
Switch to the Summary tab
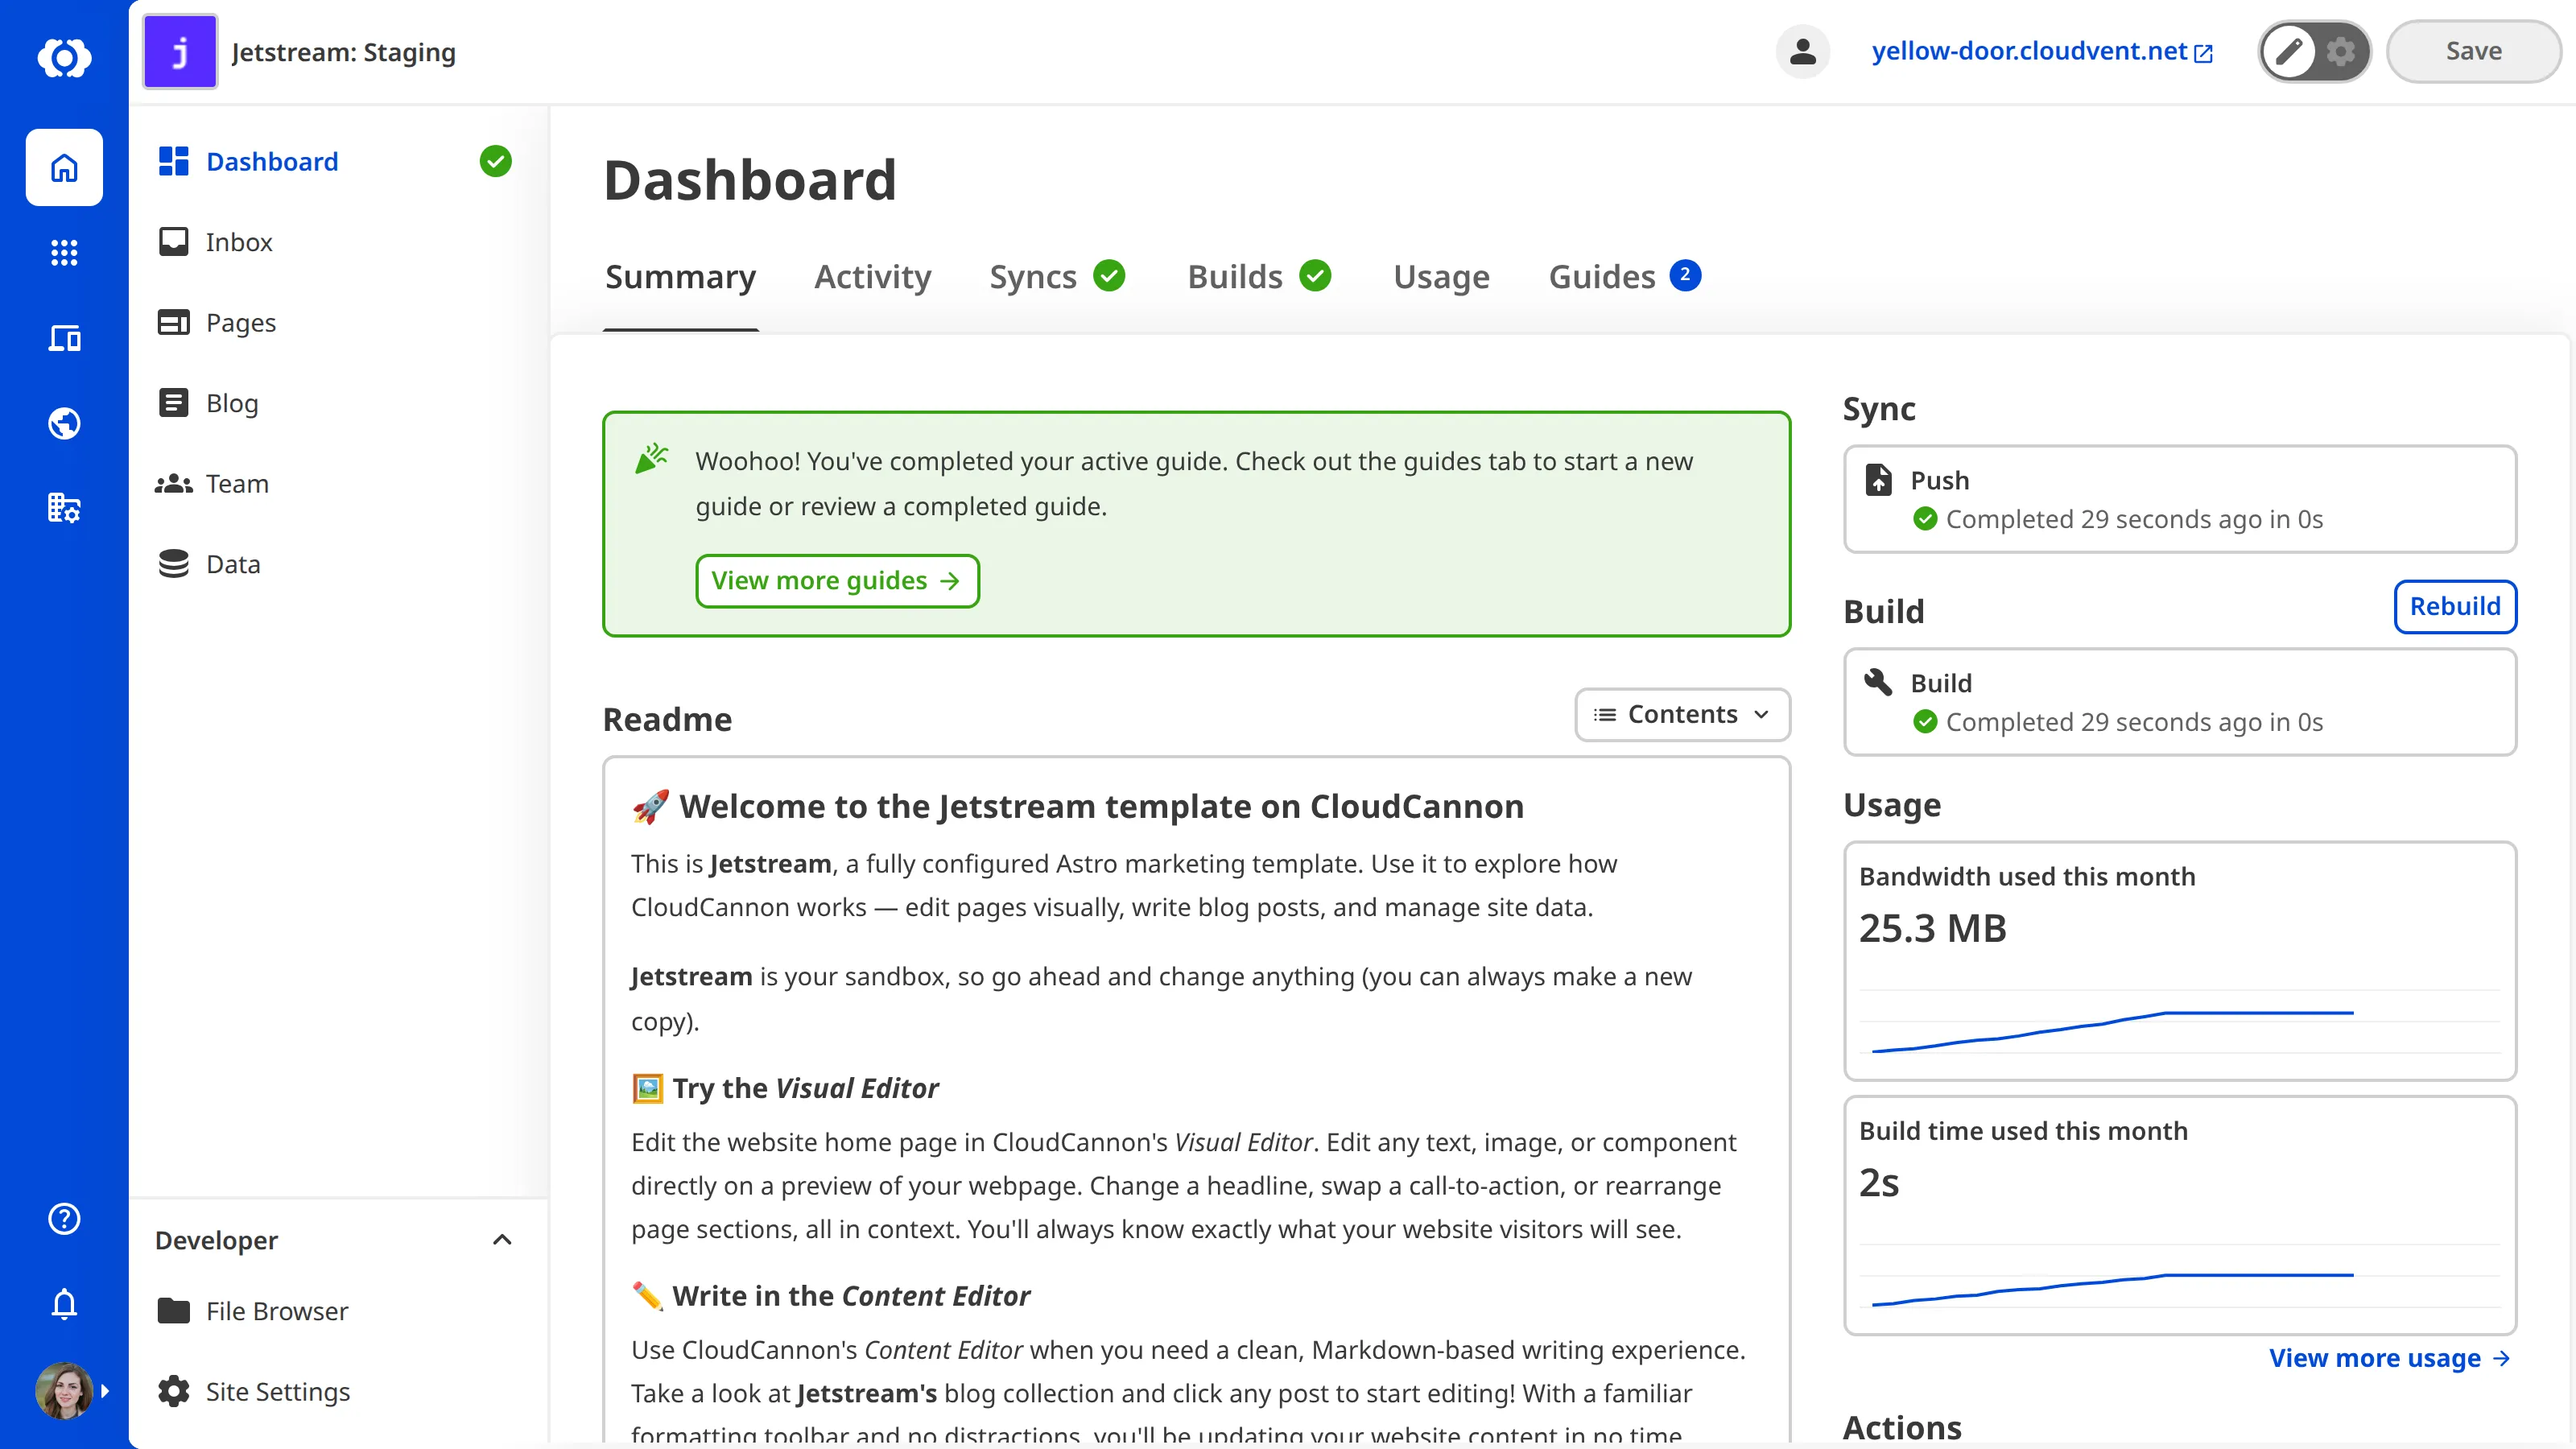(x=680, y=277)
